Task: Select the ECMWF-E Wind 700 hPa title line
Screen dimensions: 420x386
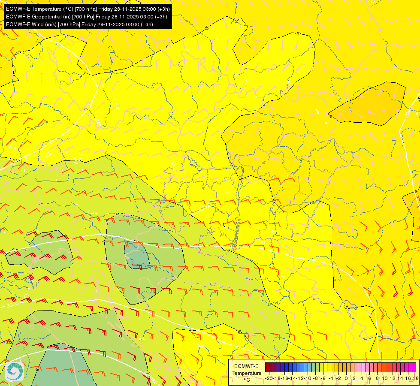Action: click(x=79, y=24)
